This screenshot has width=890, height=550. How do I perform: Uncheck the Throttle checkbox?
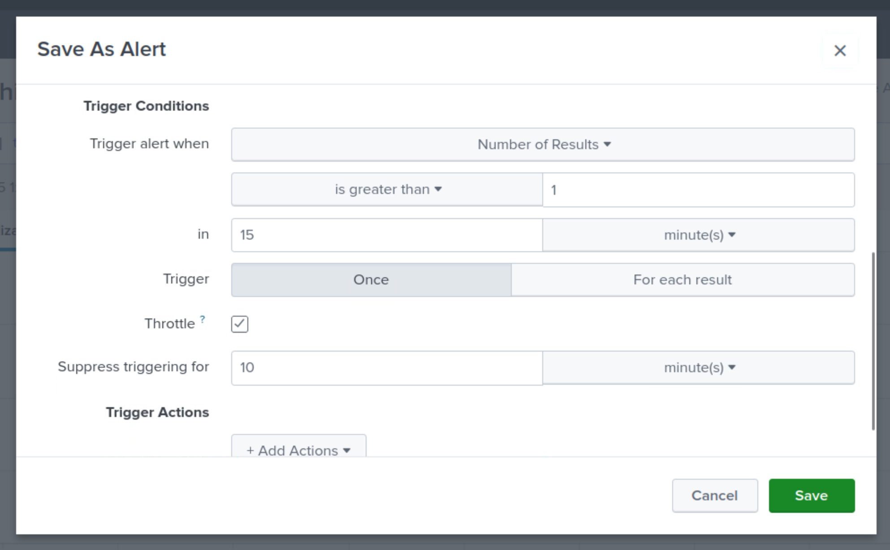pyautogui.click(x=240, y=324)
